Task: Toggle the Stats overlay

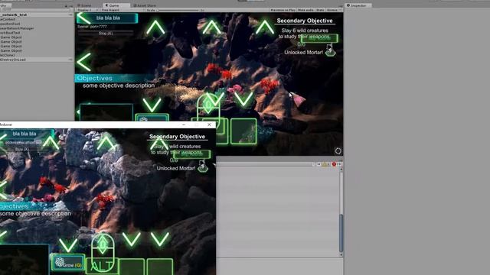Action: click(320, 10)
